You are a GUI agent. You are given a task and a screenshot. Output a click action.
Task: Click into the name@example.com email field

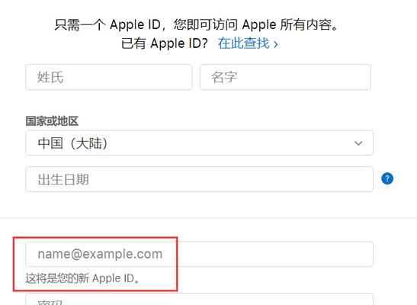click(199, 254)
